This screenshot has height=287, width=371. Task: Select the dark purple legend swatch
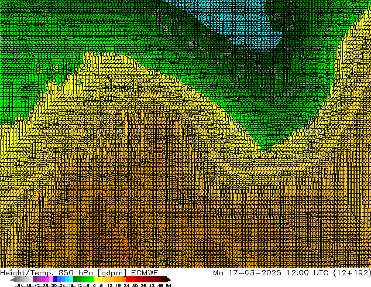coord(35,279)
